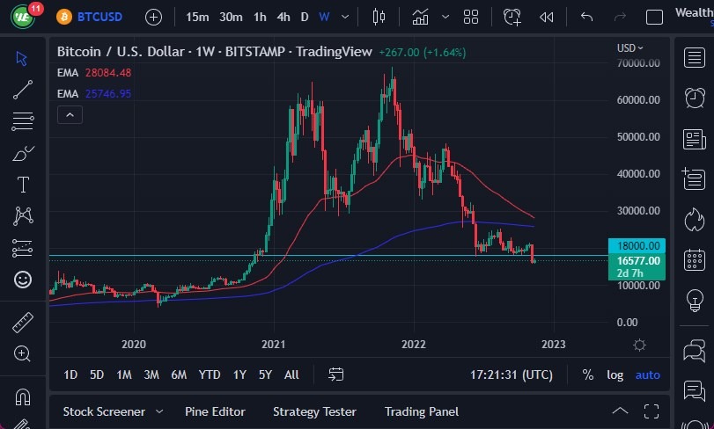Click the add symbol plus button

coord(153,17)
